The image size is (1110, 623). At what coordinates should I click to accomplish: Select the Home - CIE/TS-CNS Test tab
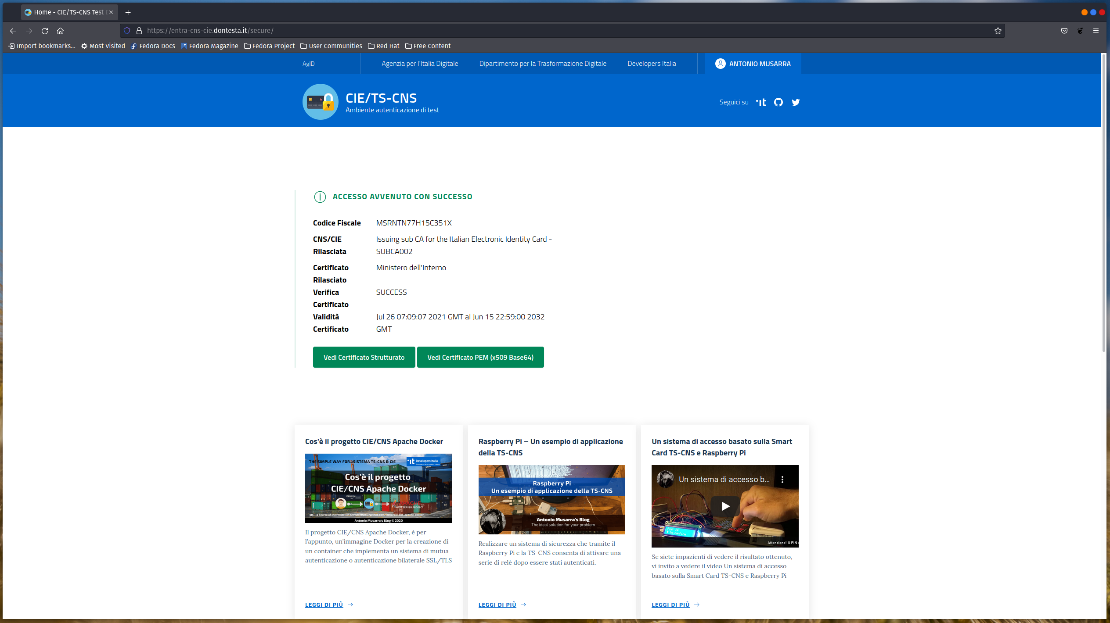coord(68,12)
